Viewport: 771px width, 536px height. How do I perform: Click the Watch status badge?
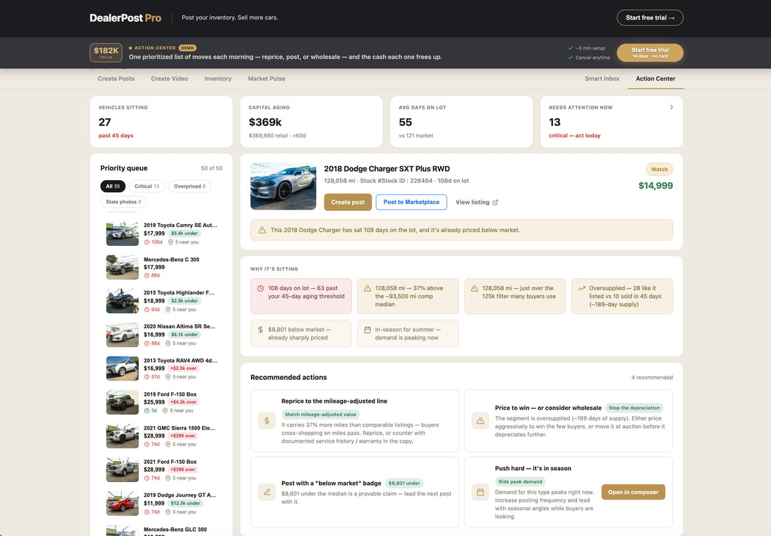659,169
